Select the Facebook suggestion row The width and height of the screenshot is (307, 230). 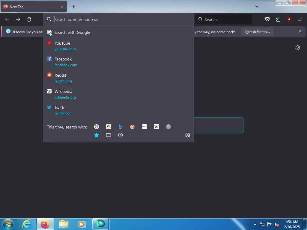pos(118,62)
